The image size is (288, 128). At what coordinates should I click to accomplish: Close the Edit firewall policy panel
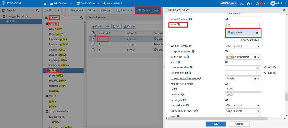click(x=284, y=10)
